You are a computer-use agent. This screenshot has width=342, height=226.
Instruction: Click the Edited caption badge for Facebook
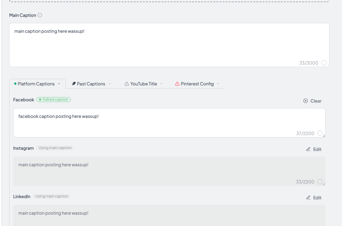pos(54,100)
